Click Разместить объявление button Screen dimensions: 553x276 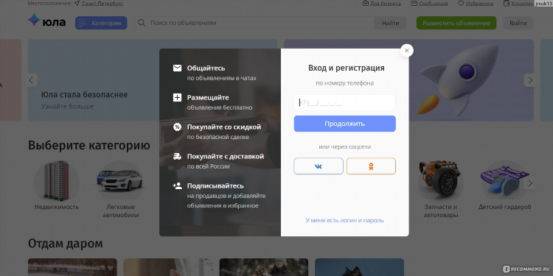click(x=456, y=23)
